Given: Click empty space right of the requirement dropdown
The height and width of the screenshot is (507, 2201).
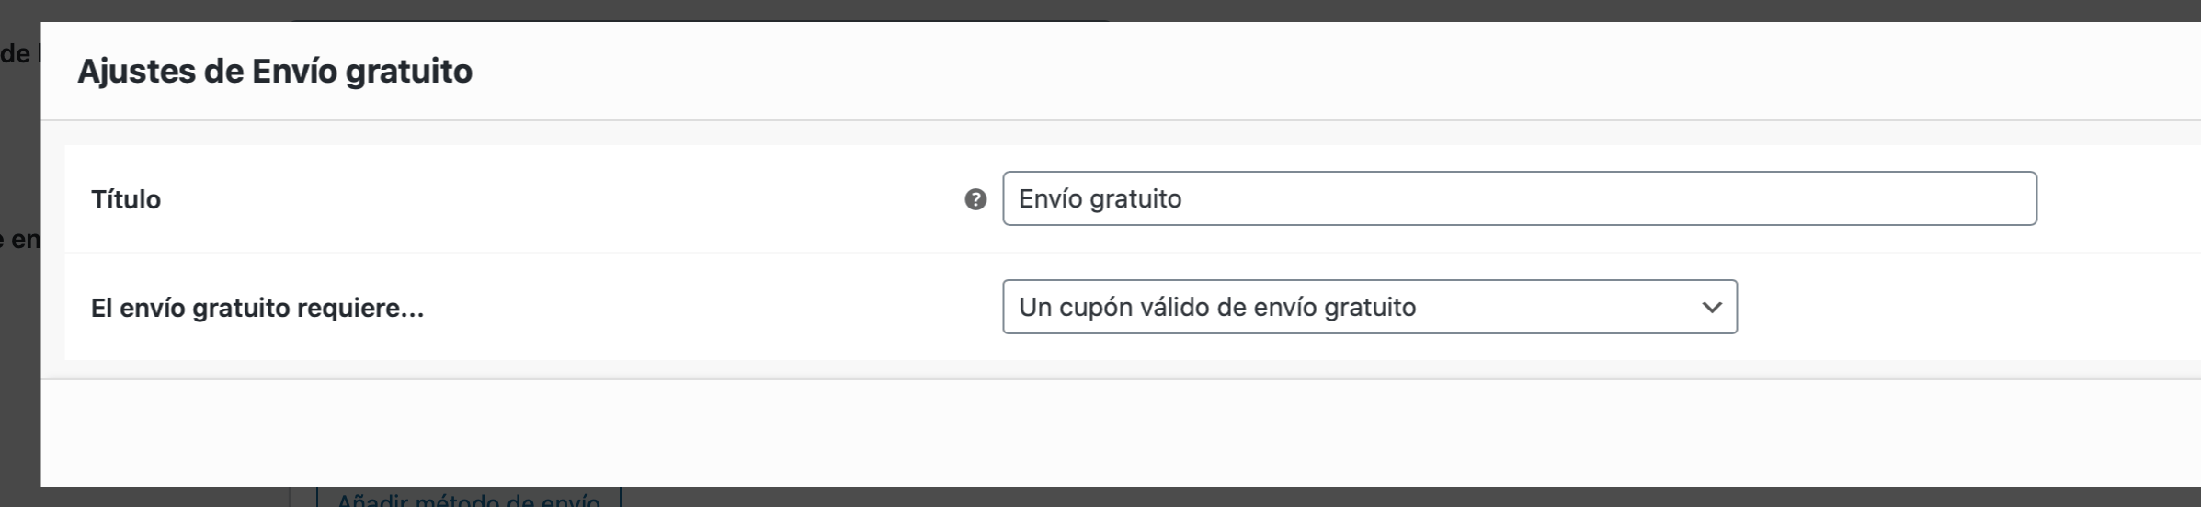Looking at the screenshot, I should 1967,307.
